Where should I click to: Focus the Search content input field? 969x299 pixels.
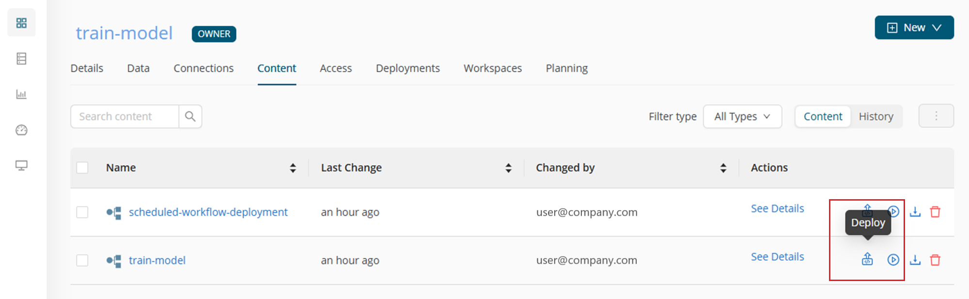tap(125, 116)
